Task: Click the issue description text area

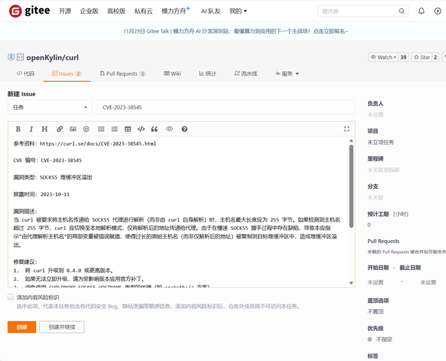Action: click(179, 212)
